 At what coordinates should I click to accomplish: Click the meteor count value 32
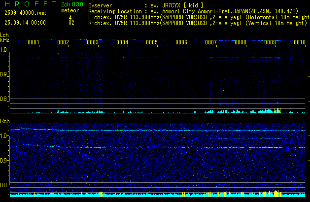[x=71, y=23]
